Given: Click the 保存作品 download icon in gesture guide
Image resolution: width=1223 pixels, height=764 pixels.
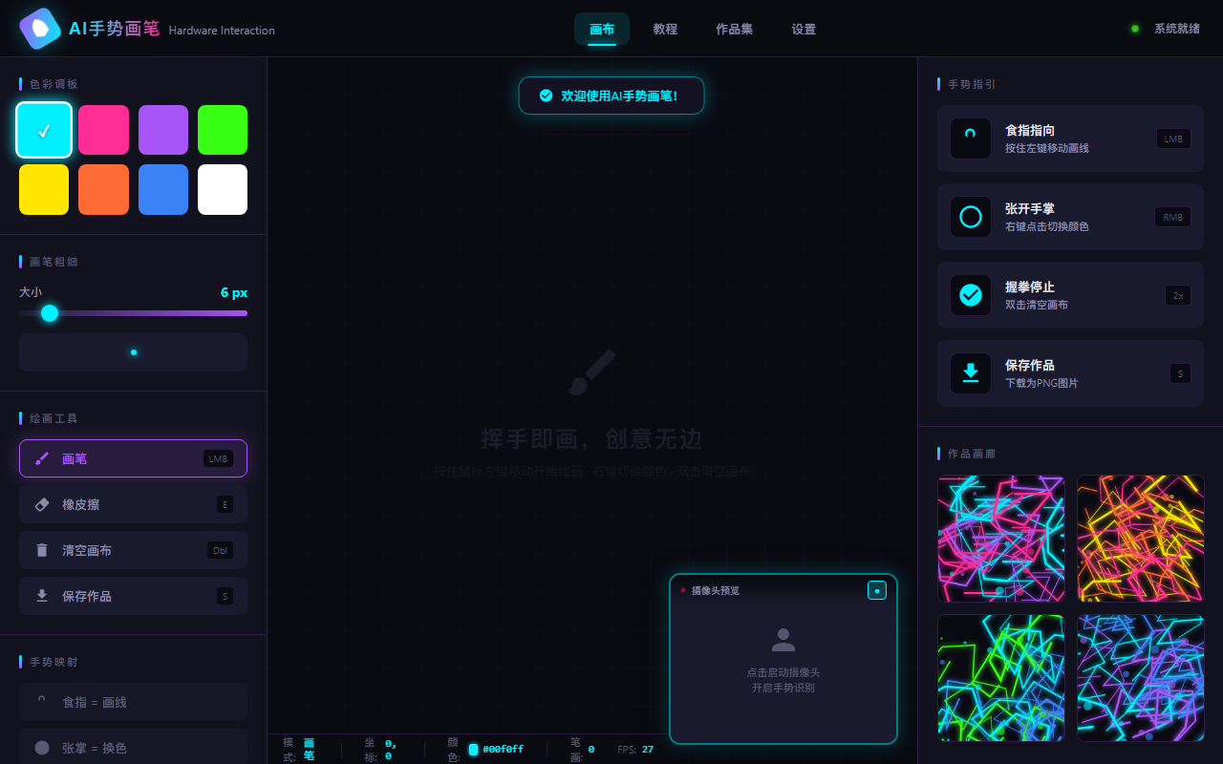Looking at the screenshot, I should 971,373.
